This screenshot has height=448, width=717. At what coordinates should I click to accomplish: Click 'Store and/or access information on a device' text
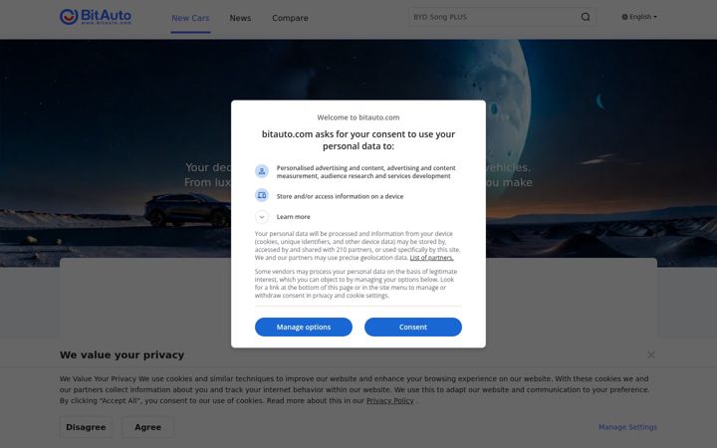(340, 196)
